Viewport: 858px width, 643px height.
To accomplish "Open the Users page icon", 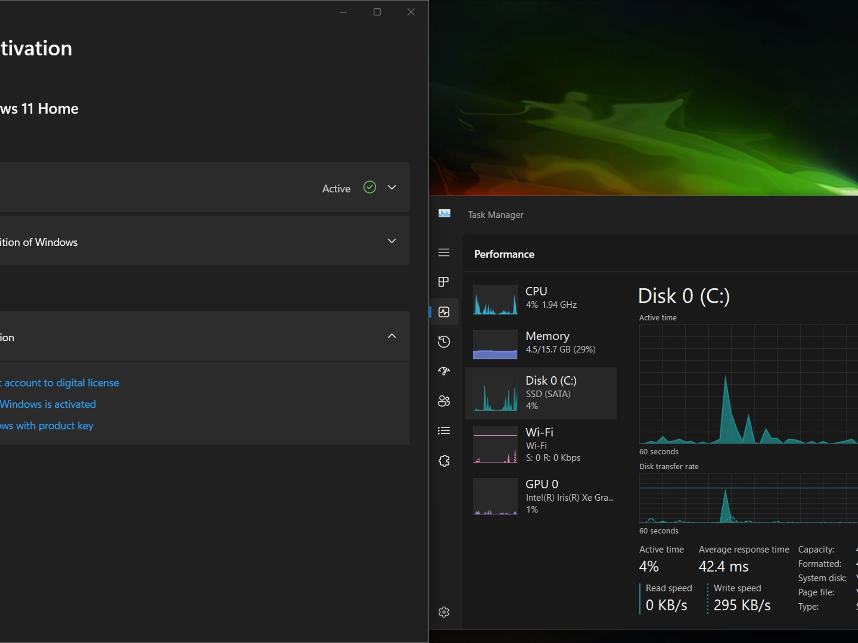I will click(444, 401).
